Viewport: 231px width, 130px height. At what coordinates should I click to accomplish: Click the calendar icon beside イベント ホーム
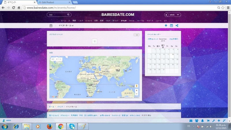[51, 26]
